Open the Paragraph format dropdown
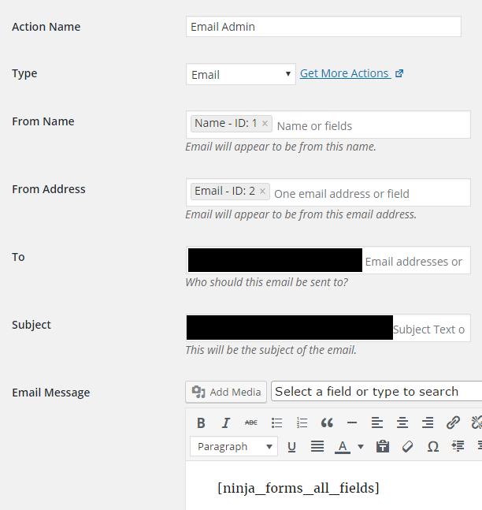Image resolution: width=482 pixels, height=510 pixels. (x=233, y=446)
